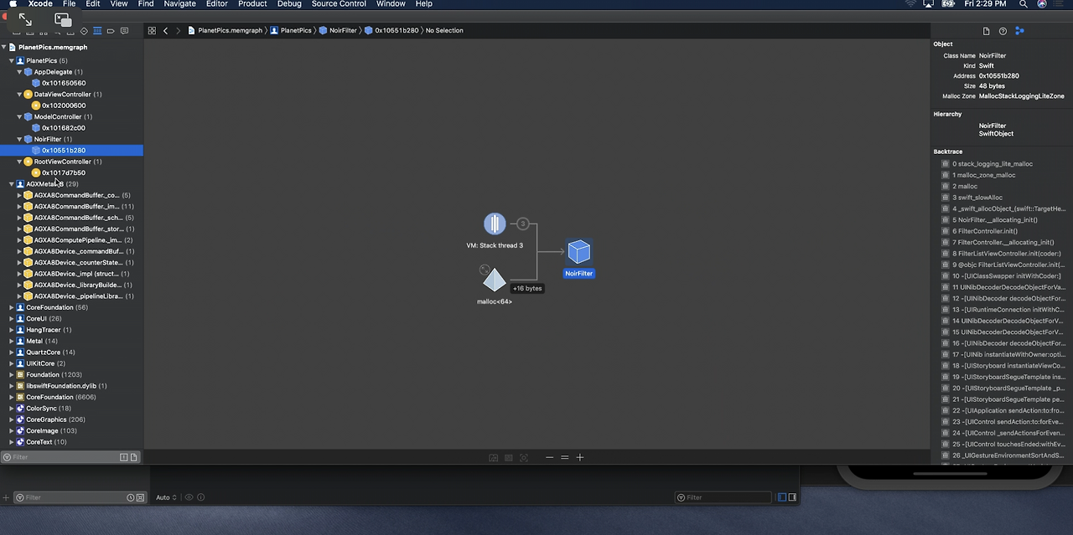Open the Source Control menu
Screen dimensions: 1073x535
point(339,4)
